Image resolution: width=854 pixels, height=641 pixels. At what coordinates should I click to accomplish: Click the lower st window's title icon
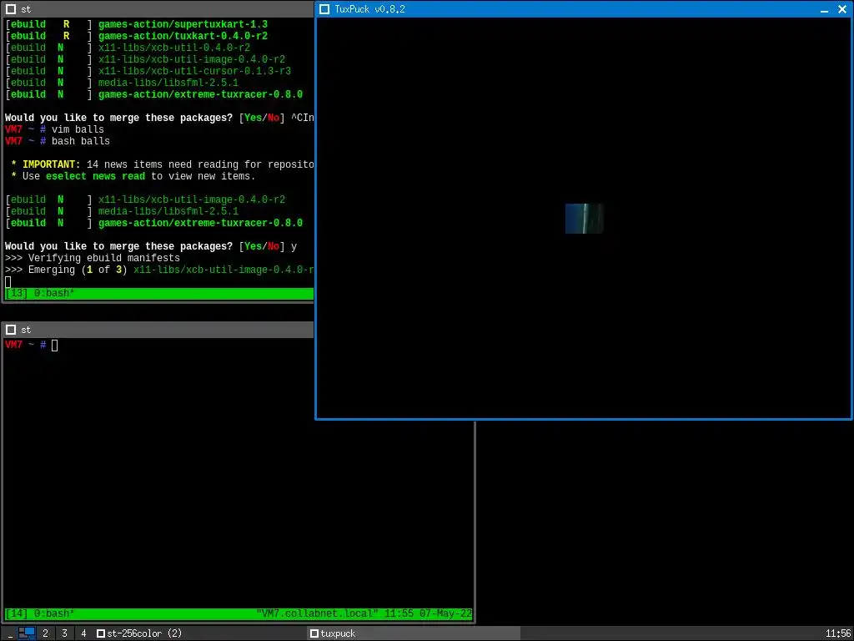pyautogui.click(x=10, y=330)
